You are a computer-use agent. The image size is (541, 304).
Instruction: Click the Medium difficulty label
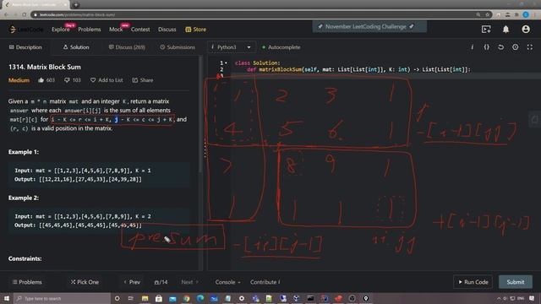[19, 80]
